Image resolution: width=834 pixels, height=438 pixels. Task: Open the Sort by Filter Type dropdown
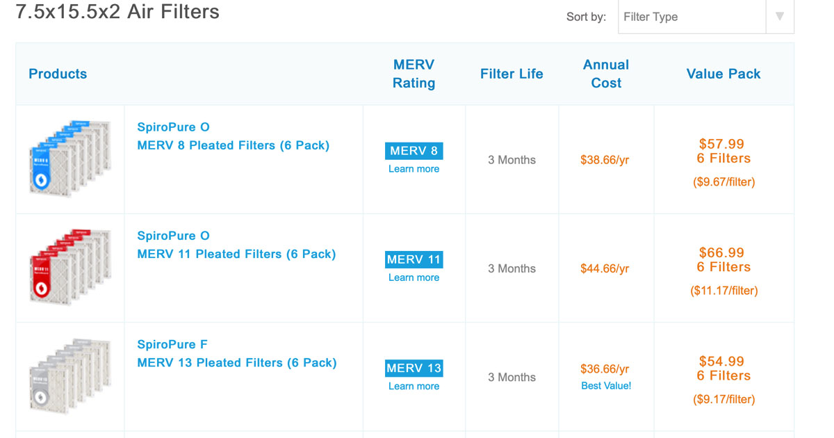pyautogui.click(x=705, y=17)
